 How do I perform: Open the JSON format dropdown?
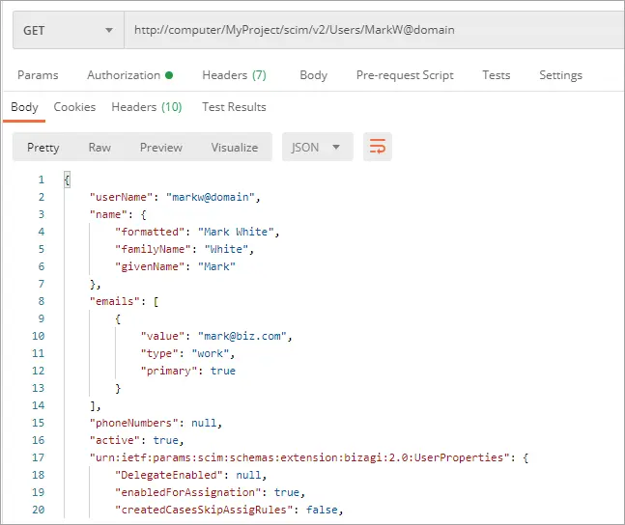(x=317, y=147)
